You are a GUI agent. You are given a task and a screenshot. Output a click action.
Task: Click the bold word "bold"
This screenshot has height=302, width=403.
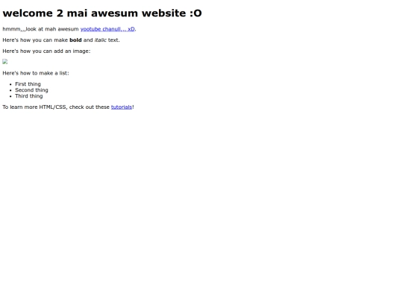point(75,40)
